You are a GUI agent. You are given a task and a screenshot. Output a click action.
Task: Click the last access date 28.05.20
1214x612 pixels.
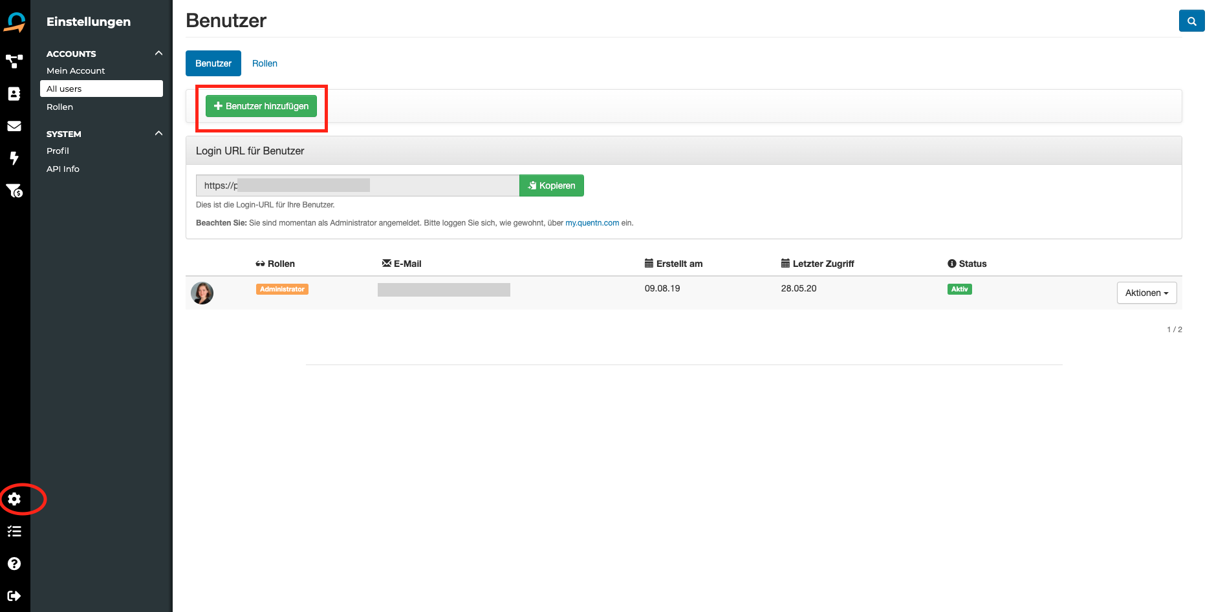point(799,288)
